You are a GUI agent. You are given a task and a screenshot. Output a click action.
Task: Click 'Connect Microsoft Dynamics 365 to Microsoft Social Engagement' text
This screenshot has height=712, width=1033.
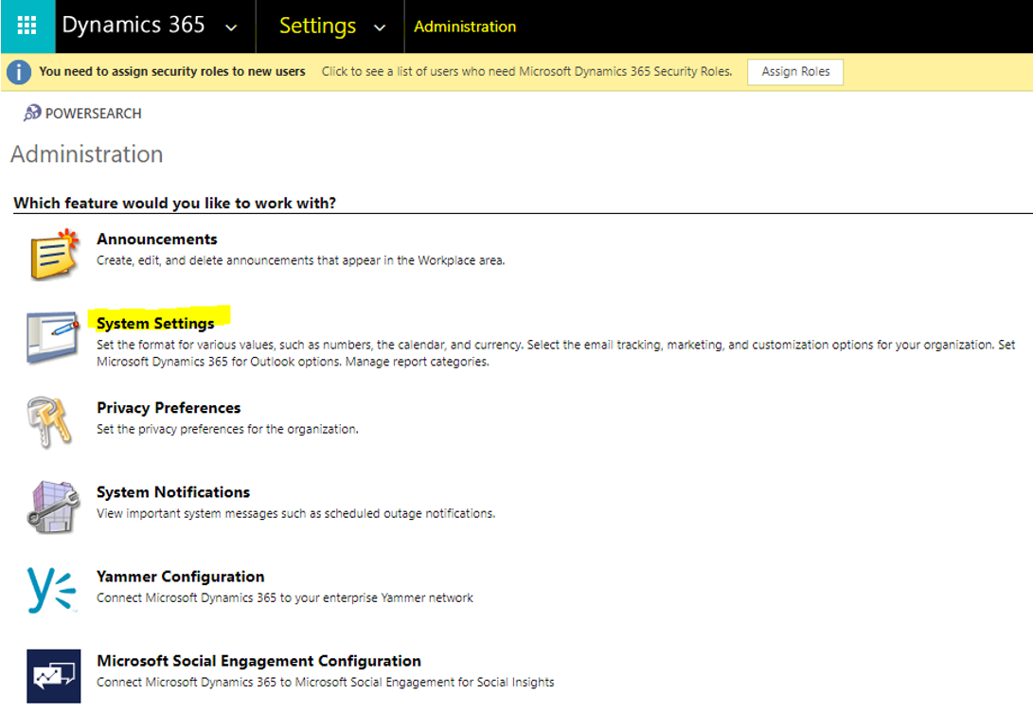(326, 683)
